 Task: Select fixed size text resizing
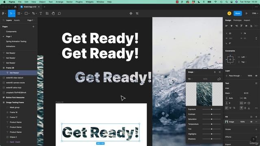pyautogui.click(x=249, y=103)
